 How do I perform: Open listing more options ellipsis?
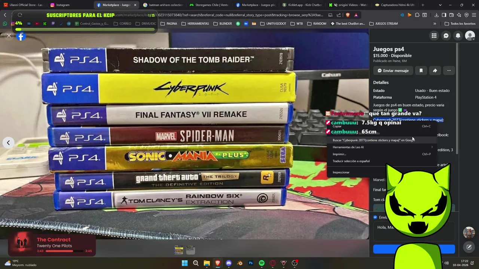click(449, 71)
